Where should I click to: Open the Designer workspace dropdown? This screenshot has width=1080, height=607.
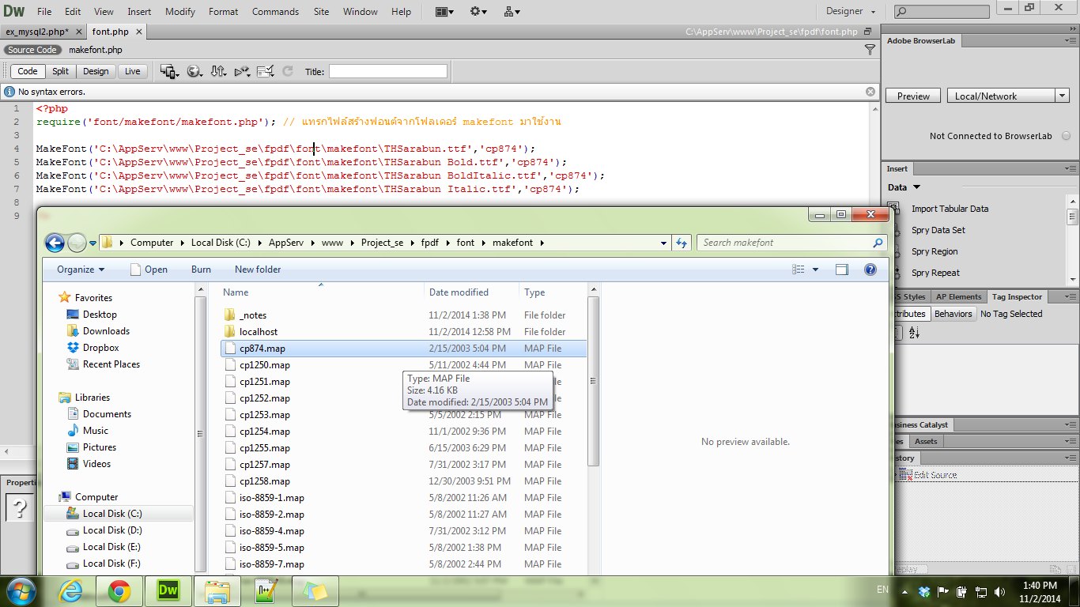pyautogui.click(x=852, y=12)
